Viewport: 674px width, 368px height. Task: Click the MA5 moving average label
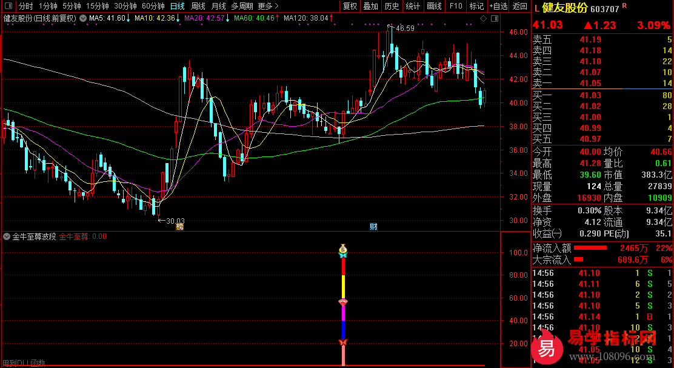pos(107,18)
